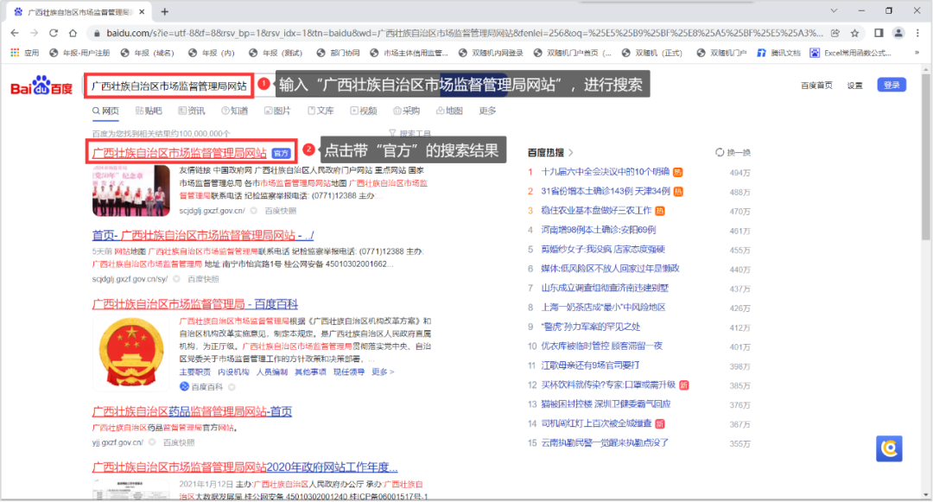Screen dimensions: 933x502
Task: Switch to the 采购 tab
Action: click(406, 111)
